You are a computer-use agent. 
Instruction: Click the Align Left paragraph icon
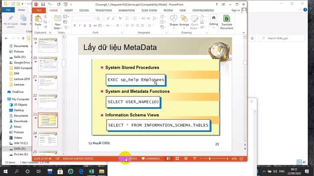click(x=127, y=25)
